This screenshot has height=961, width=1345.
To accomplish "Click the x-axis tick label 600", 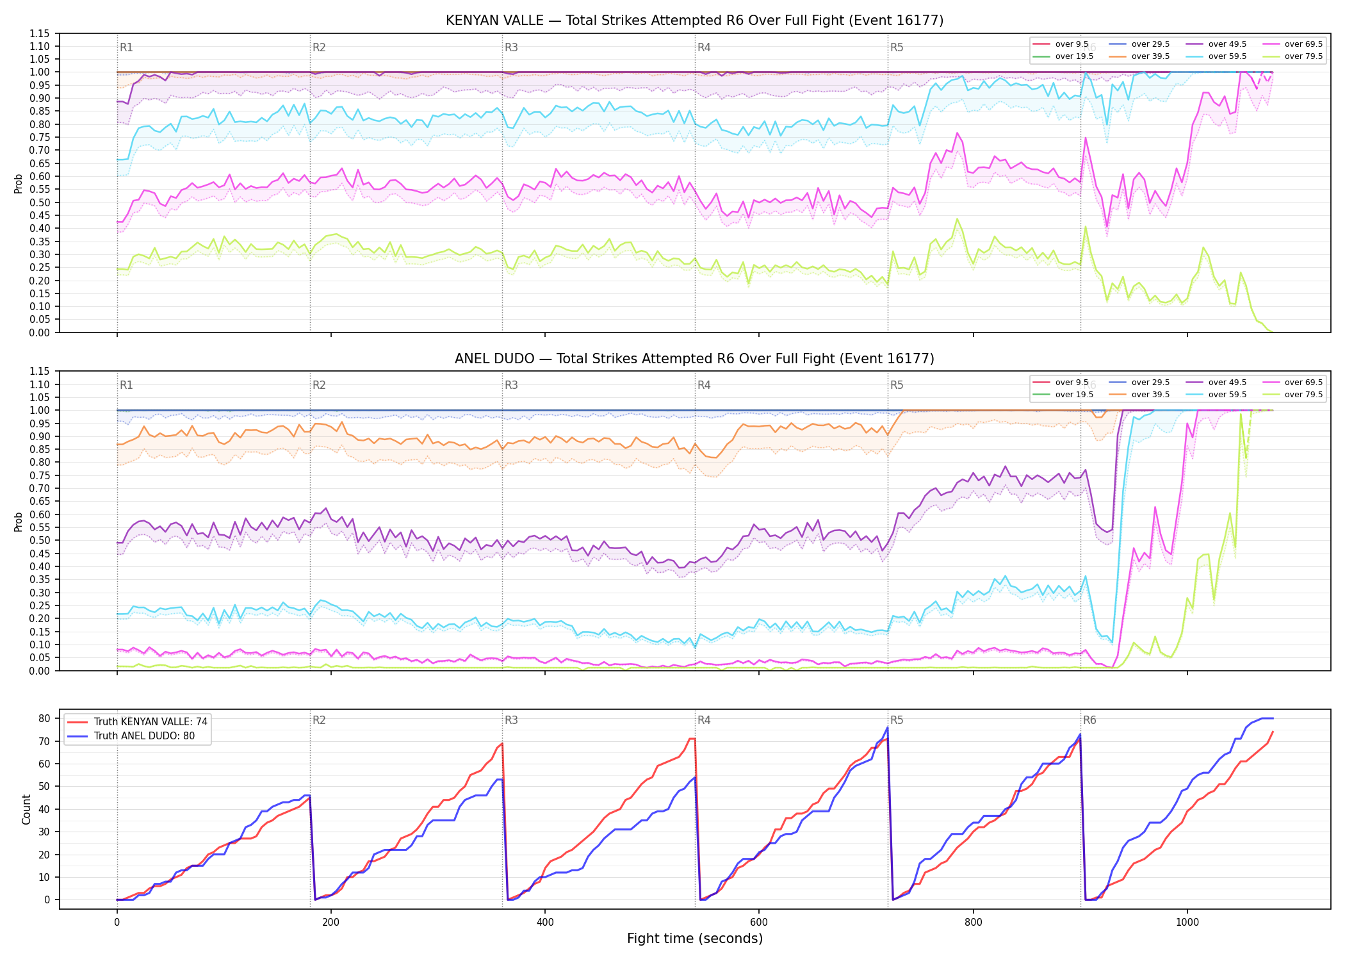I will (x=759, y=923).
